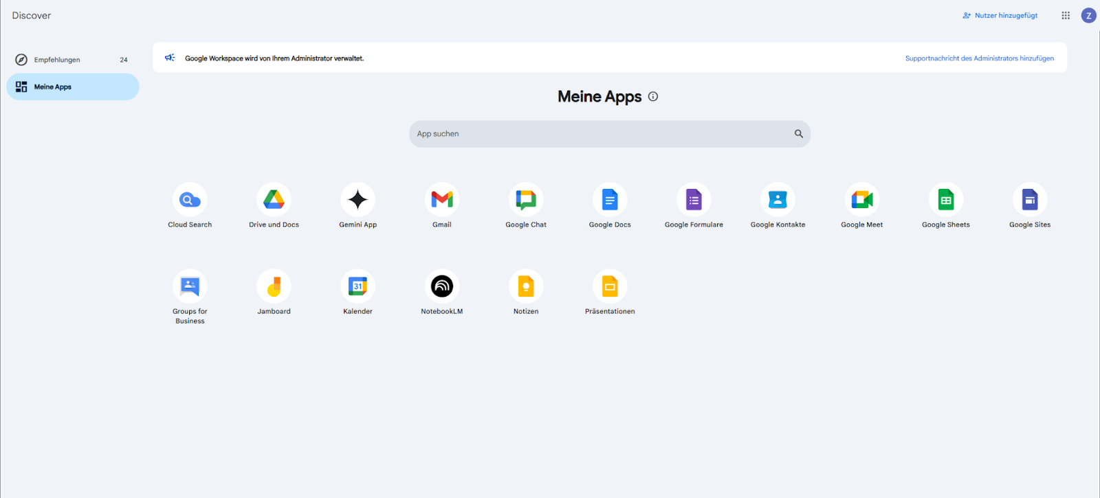Launch NotebookLM
Viewport: 1100px width, 498px height.
point(442,286)
